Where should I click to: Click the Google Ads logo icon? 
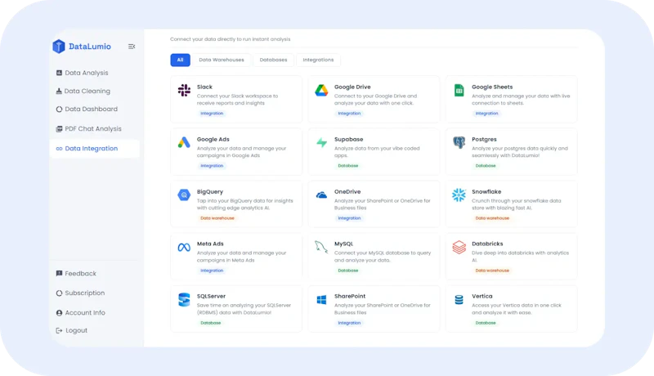(x=184, y=142)
